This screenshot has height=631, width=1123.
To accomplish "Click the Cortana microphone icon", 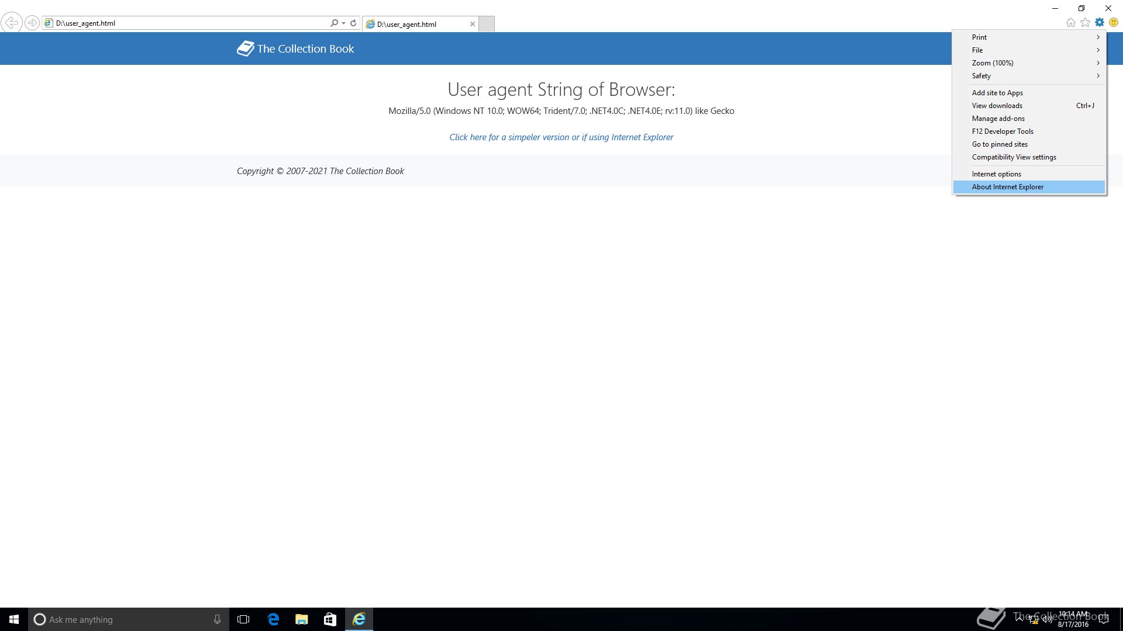I will click(x=217, y=619).
